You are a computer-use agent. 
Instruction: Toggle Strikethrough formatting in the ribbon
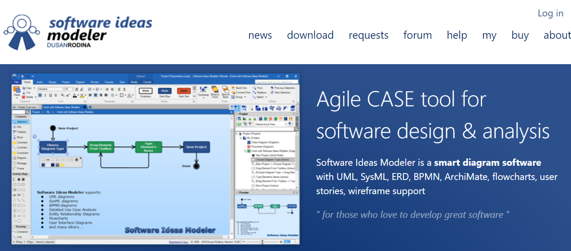point(56,95)
